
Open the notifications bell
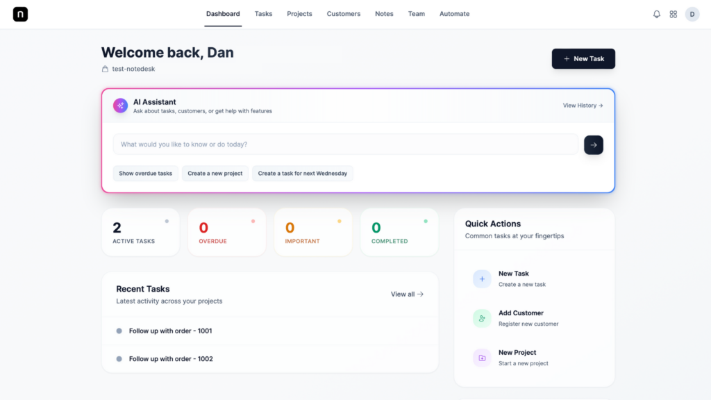(657, 14)
